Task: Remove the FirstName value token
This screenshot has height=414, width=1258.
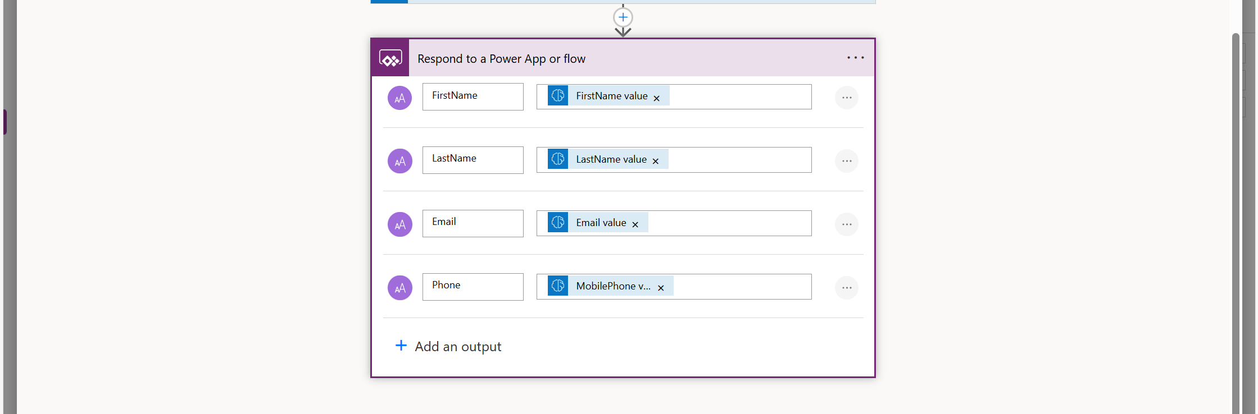Action: pos(656,98)
